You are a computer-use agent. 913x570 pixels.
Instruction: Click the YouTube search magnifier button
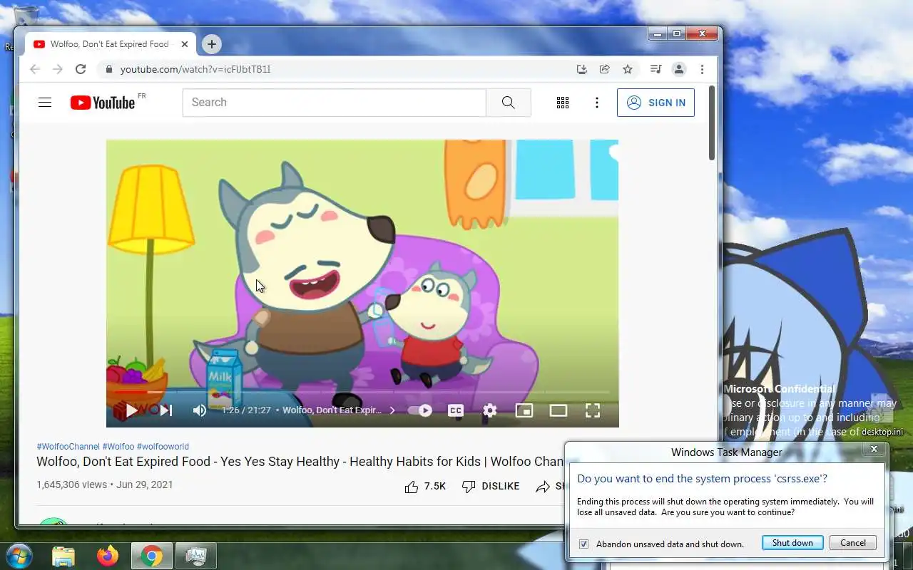[x=508, y=103]
